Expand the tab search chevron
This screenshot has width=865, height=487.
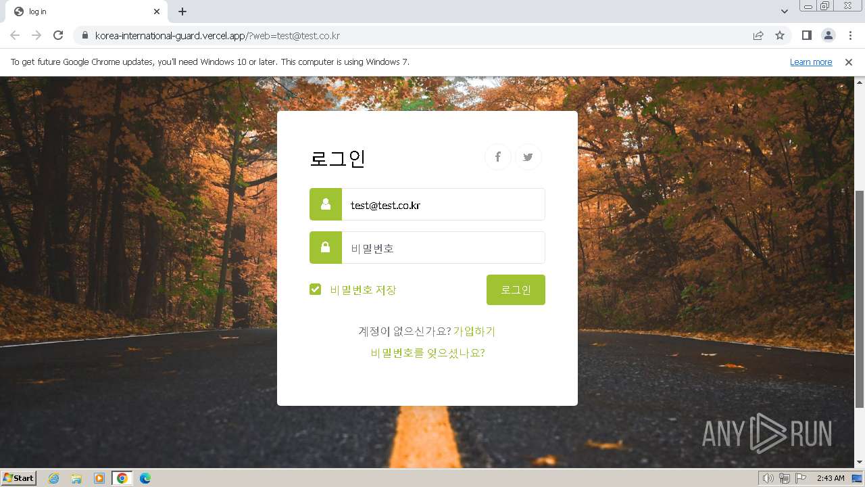(x=785, y=11)
